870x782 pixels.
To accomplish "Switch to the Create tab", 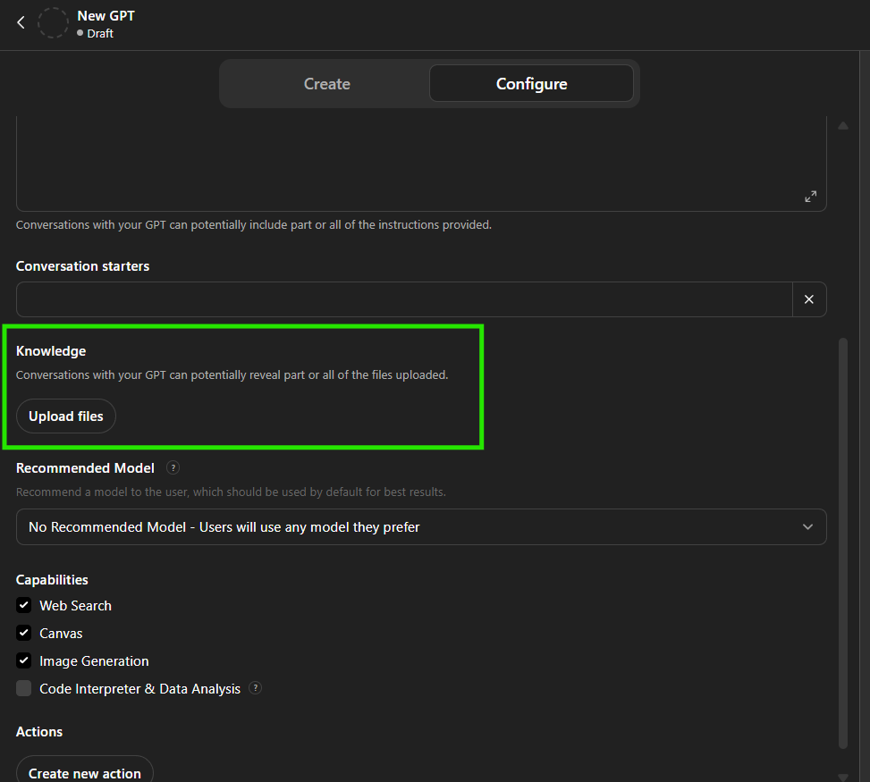I will pos(326,83).
